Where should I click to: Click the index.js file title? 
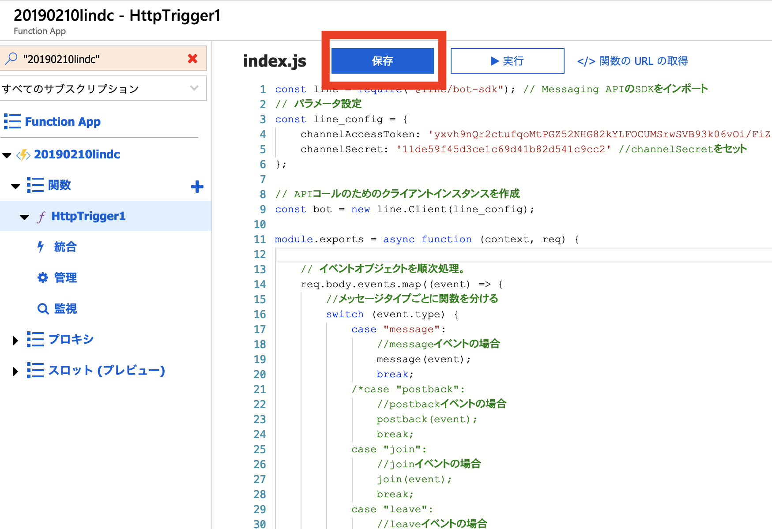(x=275, y=61)
